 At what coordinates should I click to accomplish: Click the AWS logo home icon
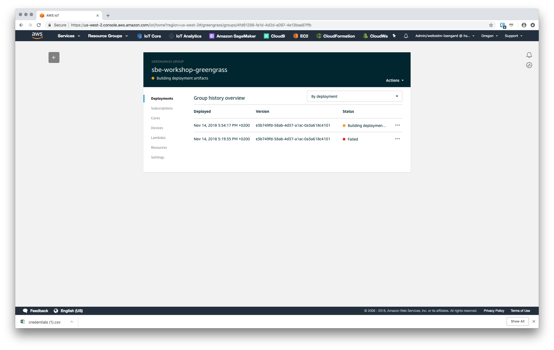pos(37,36)
